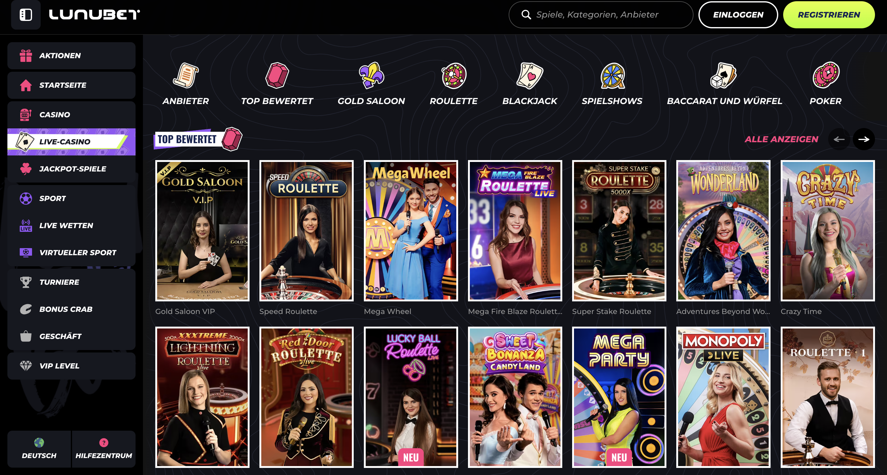Screen dimensions: 887x475
Task: Open the Anbieter scroll icon category
Action: point(185,76)
